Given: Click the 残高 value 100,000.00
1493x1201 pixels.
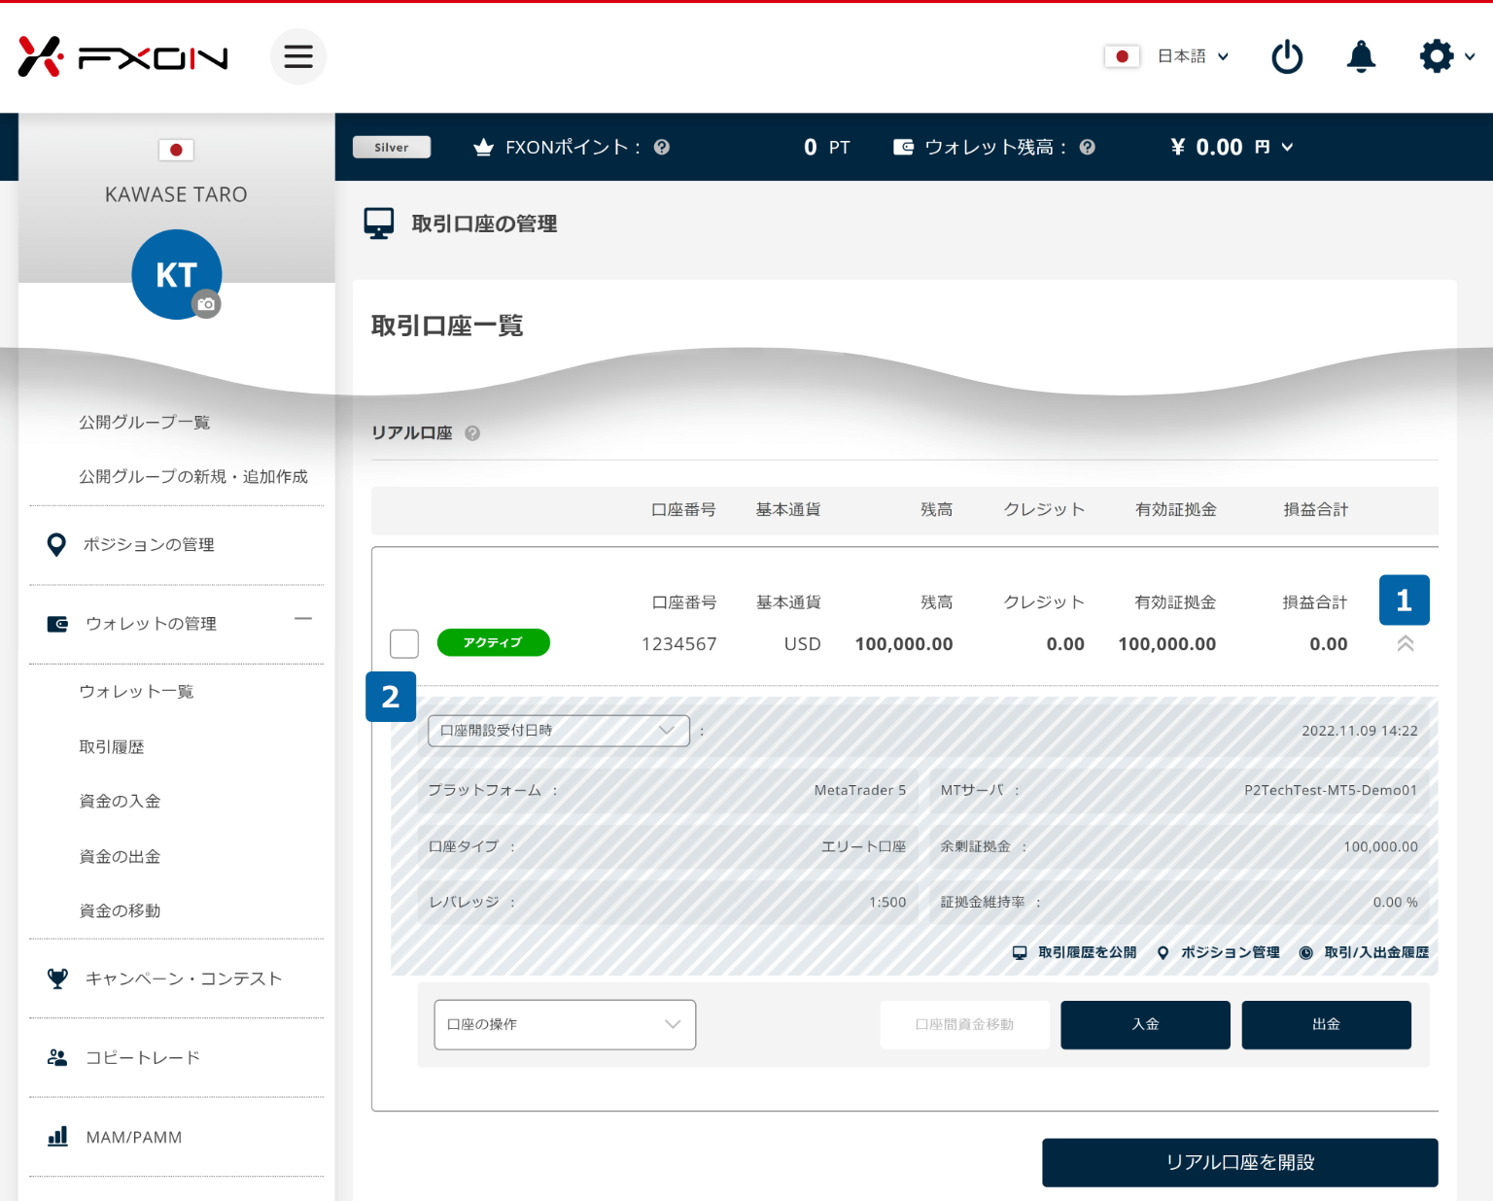Looking at the screenshot, I should (x=904, y=643).
